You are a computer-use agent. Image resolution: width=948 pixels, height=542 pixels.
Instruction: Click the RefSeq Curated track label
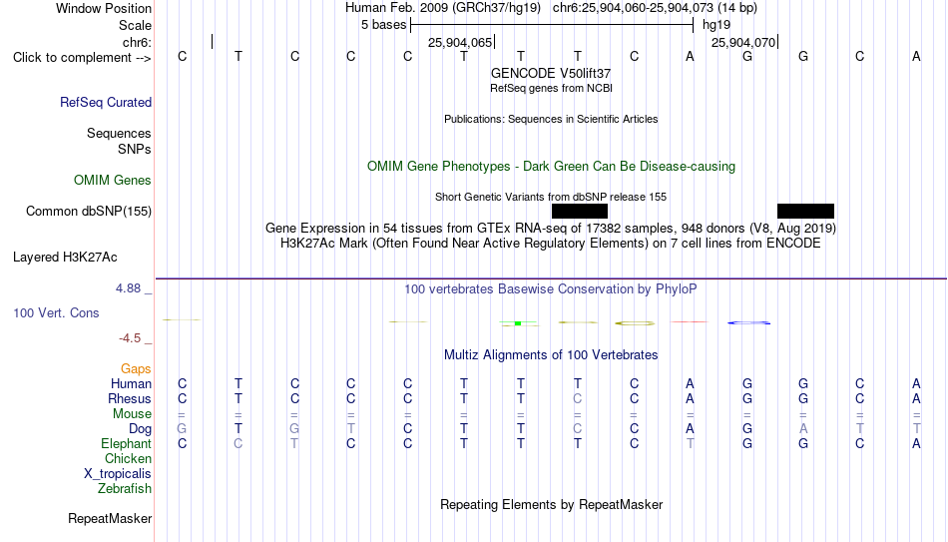pos(106,102)
